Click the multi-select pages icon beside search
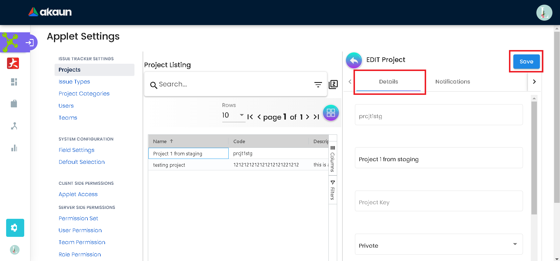 (x=333, y=84)
